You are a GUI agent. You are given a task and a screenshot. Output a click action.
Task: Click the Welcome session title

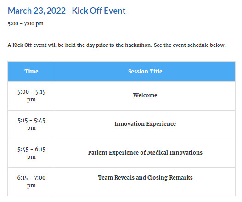[145, 95]
